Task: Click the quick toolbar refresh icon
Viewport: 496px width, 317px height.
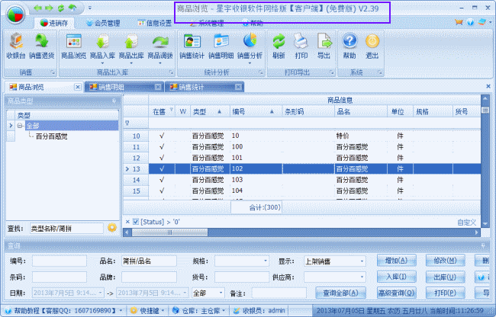Action: tap(61, 8)
